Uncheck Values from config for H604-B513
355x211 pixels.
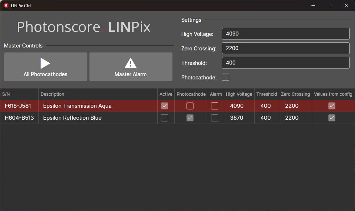(332, 118)
